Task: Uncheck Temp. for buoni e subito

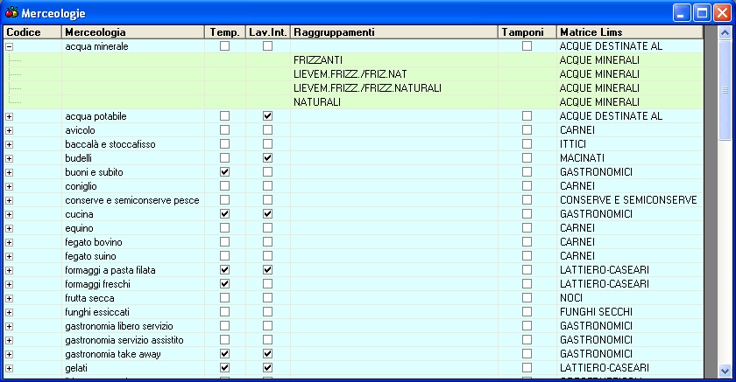Action: [224, 172]
